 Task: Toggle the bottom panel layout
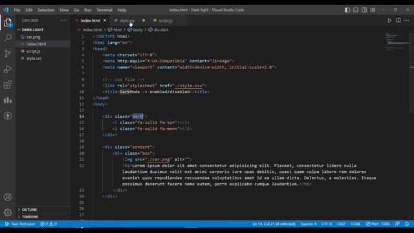pos(356,10)
